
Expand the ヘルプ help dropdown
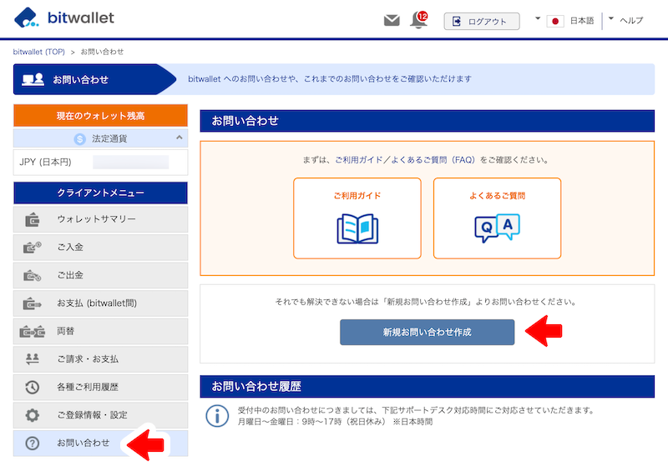pyautogui.click(x=625, y=20)
